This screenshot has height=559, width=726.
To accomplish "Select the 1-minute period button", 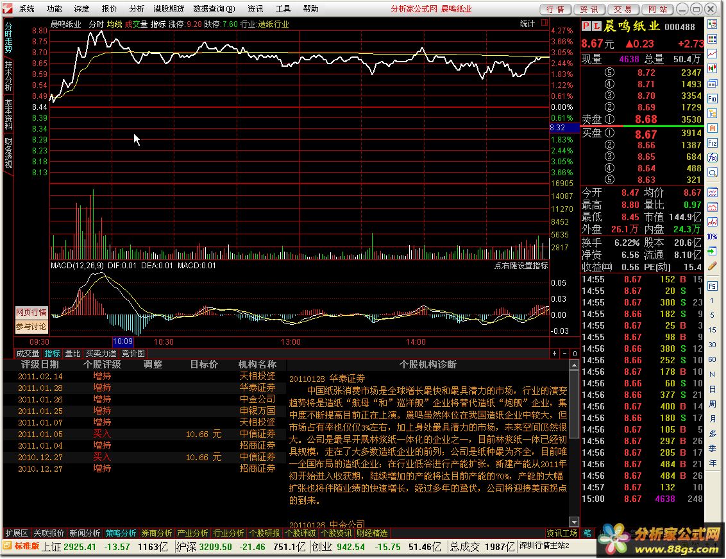I will click(713, 301).
